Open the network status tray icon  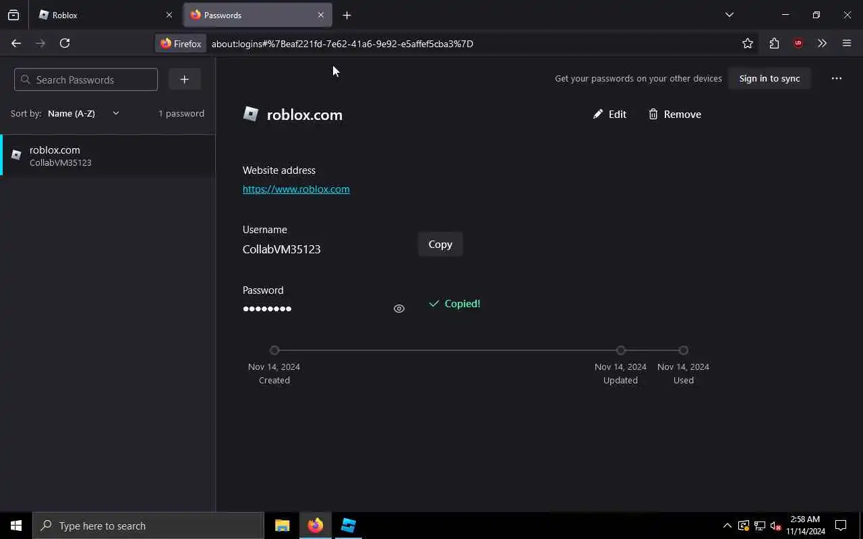(x=759, y=526)
